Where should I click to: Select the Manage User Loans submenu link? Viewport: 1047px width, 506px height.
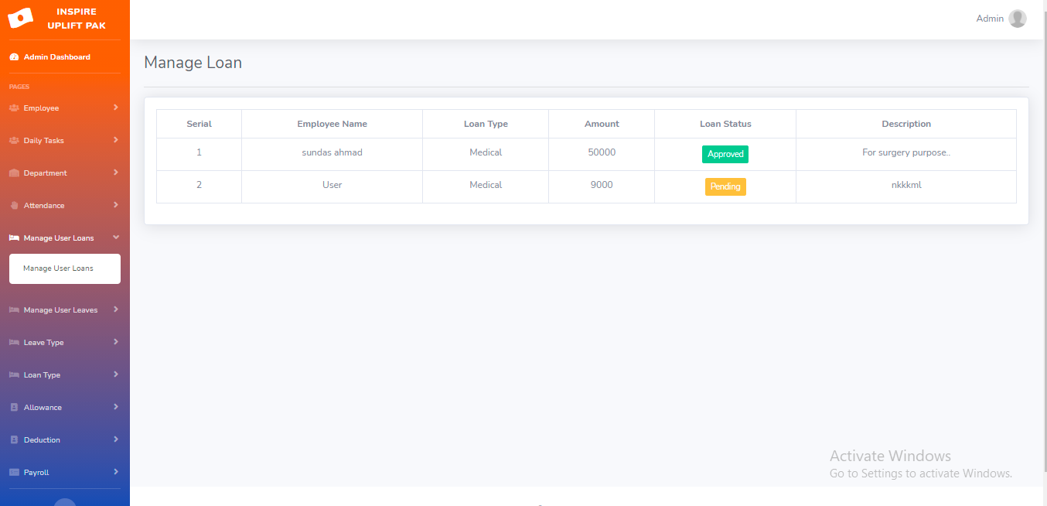[58, 268]
